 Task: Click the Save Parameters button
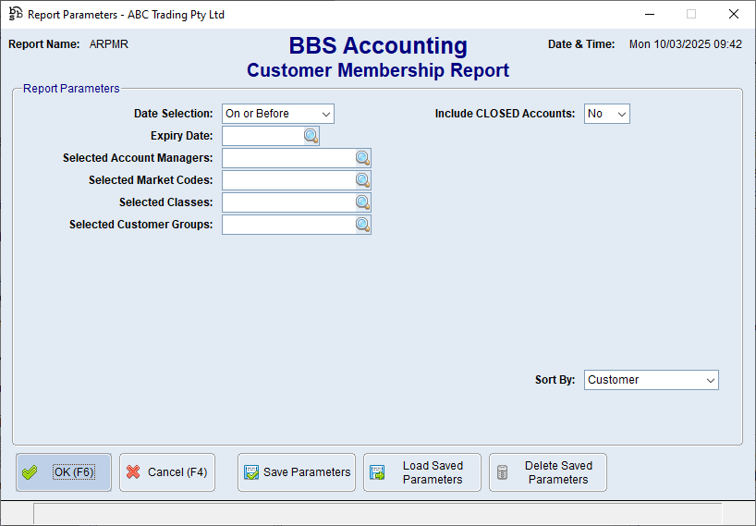coord(297,472)
